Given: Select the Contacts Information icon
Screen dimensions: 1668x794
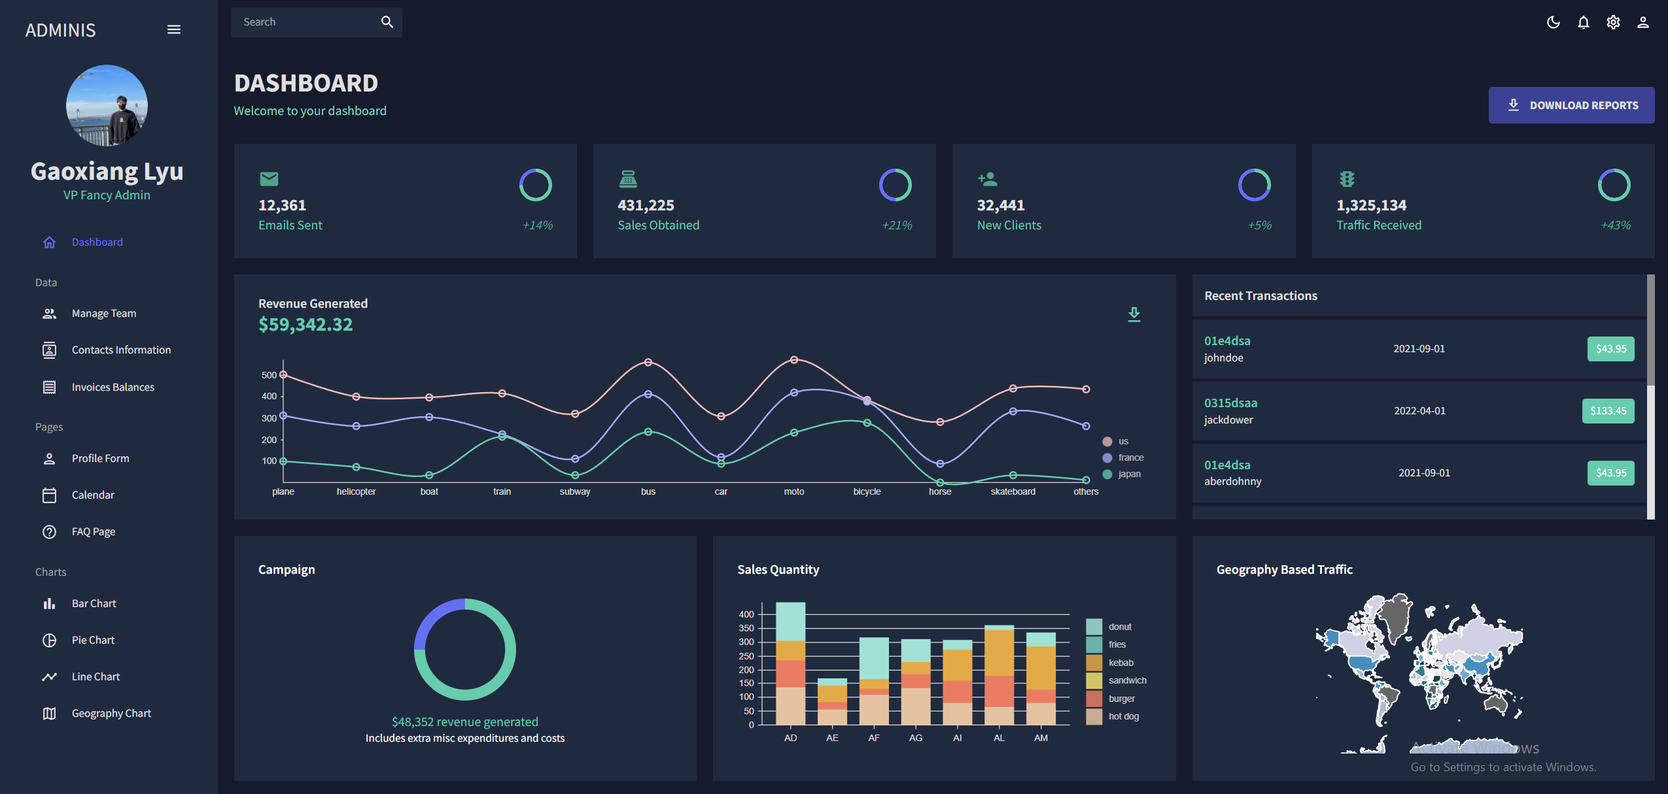Looking at the screenshot, I should click(x=50, y=350).
